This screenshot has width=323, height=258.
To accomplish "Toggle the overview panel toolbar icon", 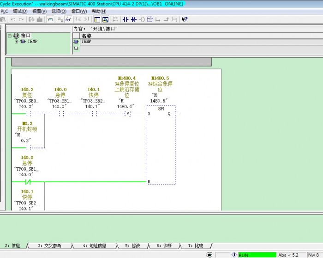I will (x=97, y=19).
